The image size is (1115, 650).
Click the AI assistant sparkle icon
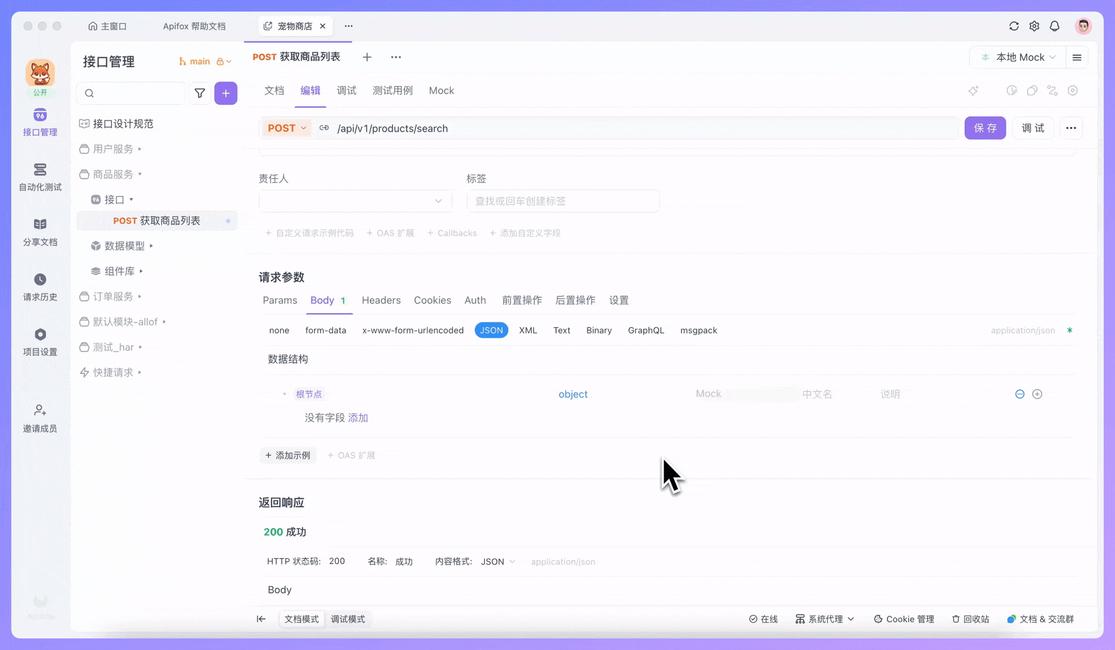tap(974, 91)
